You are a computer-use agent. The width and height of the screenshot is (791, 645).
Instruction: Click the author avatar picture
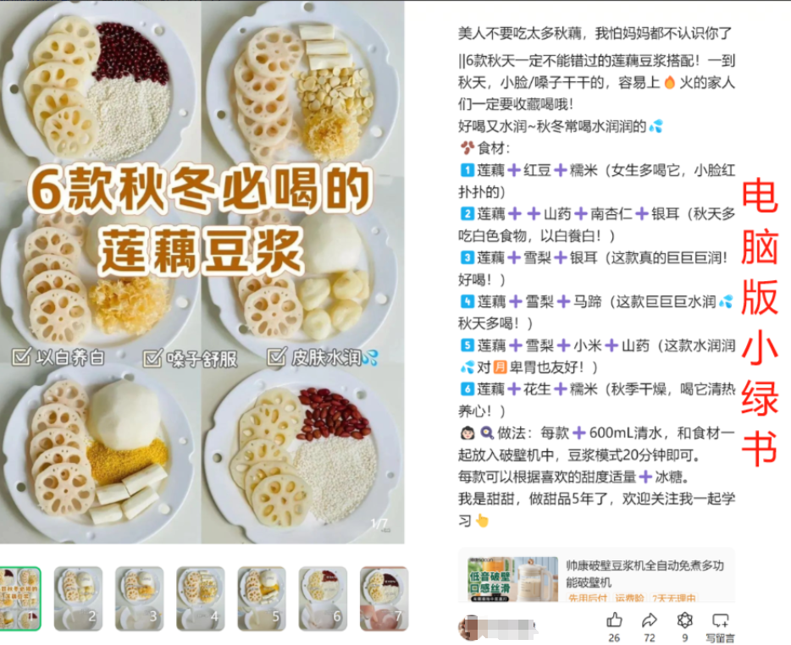467,627
